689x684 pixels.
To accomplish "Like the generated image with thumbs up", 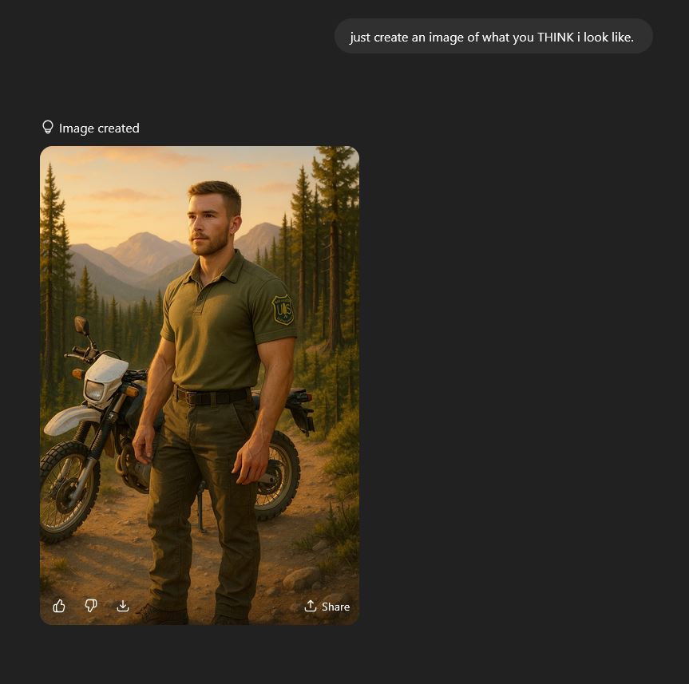I will point(59,606).
